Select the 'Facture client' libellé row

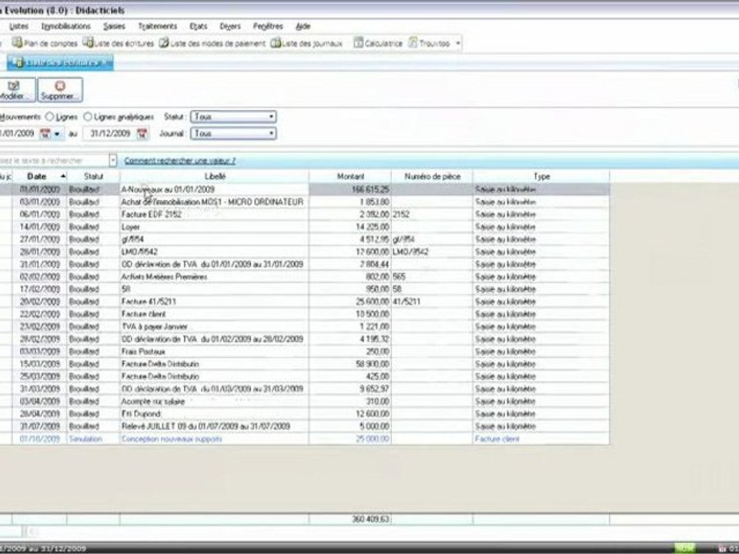pos(305,314)
